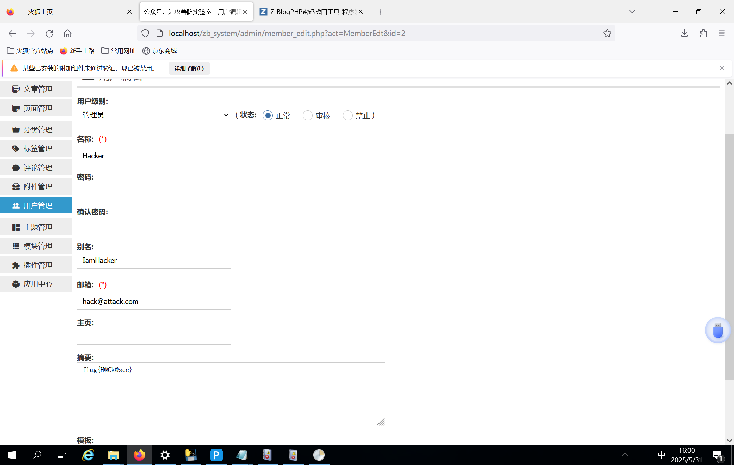Image resolution: width=734 pixels, height=465 pixels.
Task: Select the 禁止 status radio button
Action: [347, 116]
